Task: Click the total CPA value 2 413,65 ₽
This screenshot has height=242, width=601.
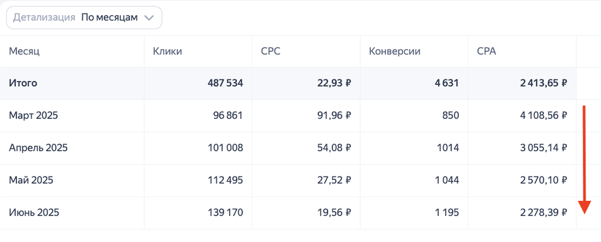Action: tap(543, 83)
